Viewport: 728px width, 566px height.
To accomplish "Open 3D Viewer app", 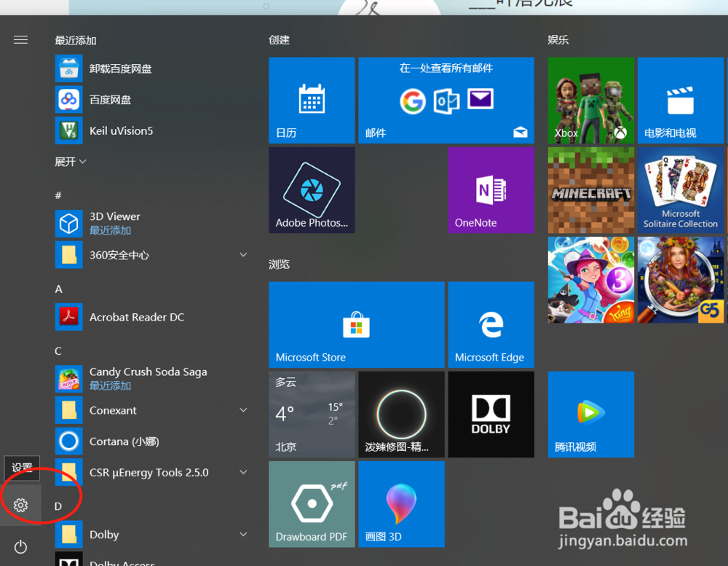I will 151,224.
